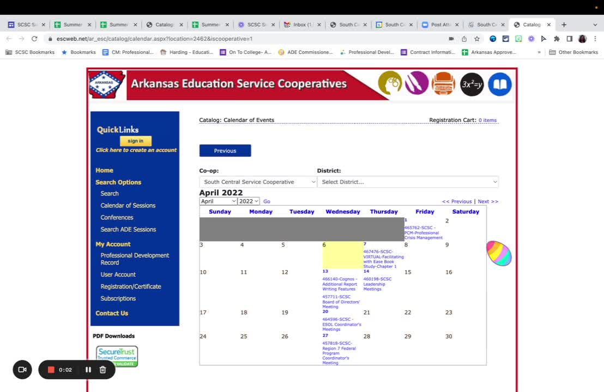Open the Next >> month link
Viewport: 604px width, 392px height.
tap(488, 201)
